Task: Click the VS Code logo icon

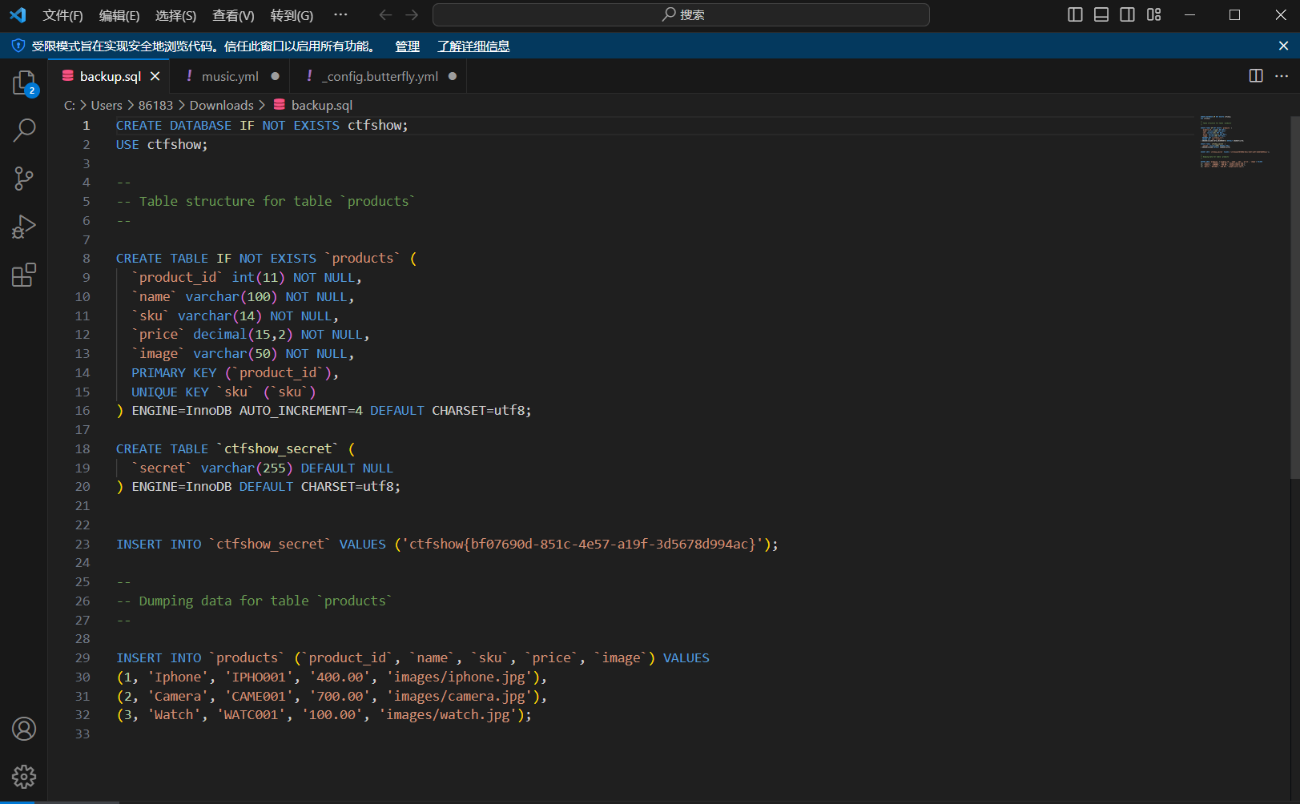Action: point(18,14)
